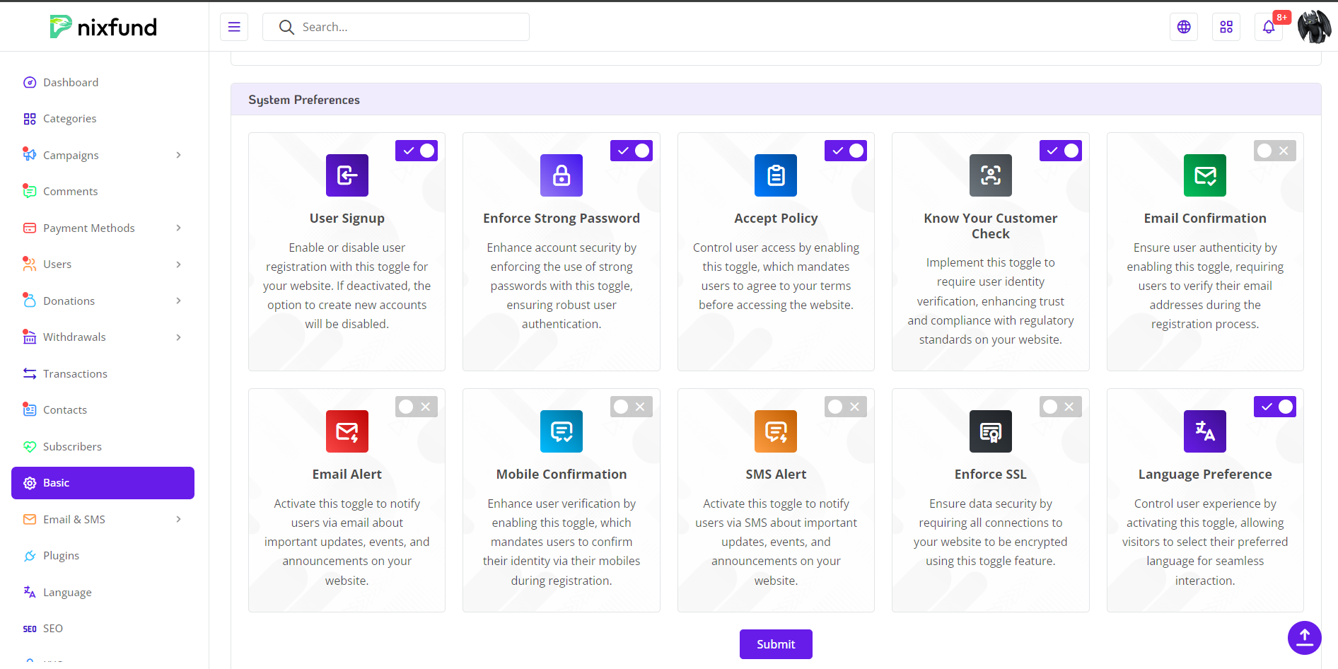Enable the Email Confirmation toggle
The width and height of the screenshot is (1338, 669).
pyautogui.click(x=1274, y=151)
